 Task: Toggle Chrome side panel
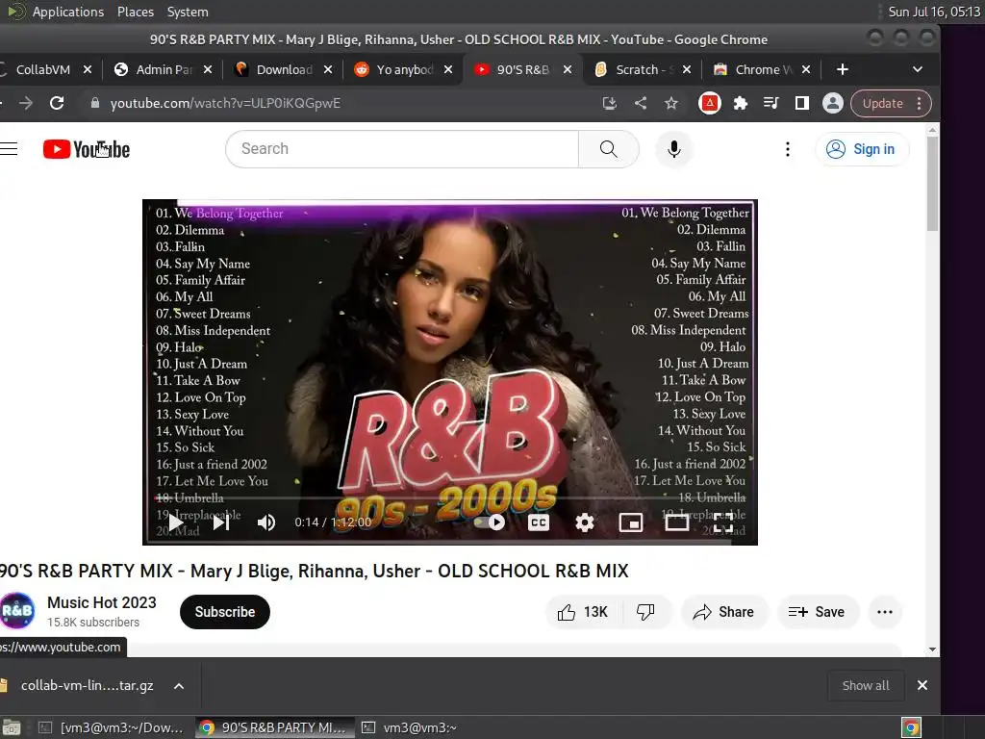click(x=801, y=103)
